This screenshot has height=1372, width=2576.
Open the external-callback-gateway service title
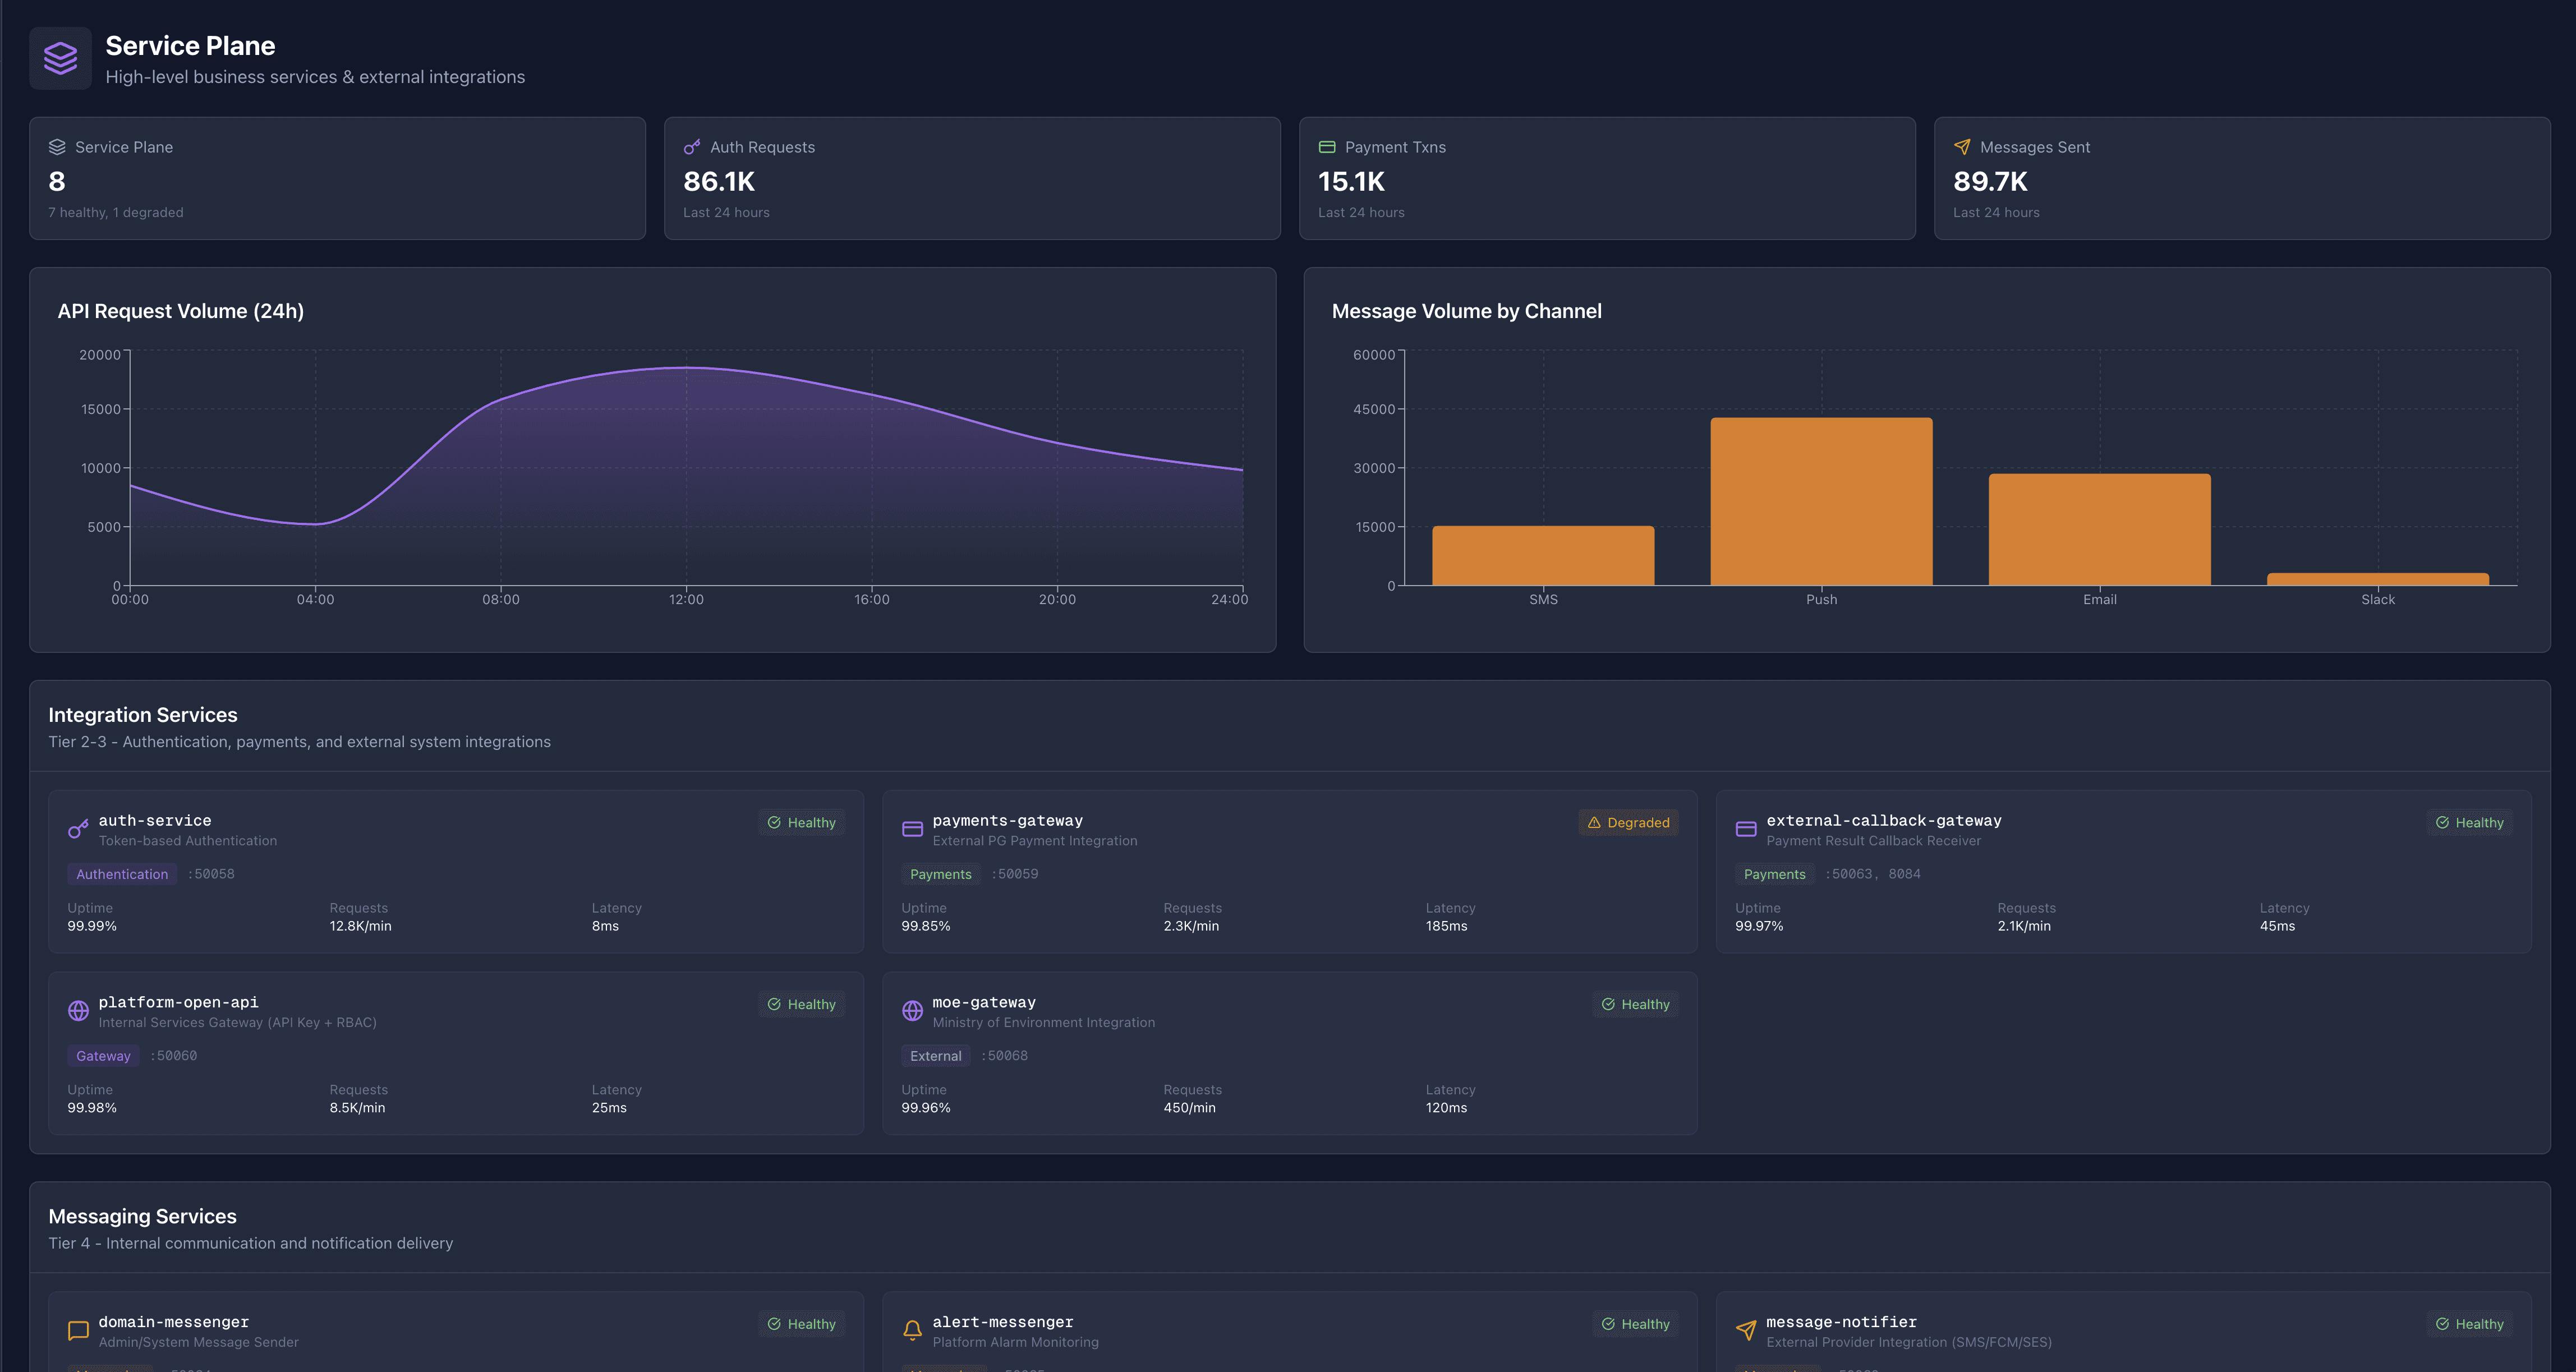[1883, 821]
